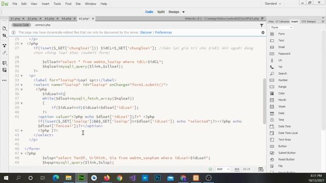The width and height of the screenshot is (326, 183).
Task: Insert a Url field
Action: [280, 60]
